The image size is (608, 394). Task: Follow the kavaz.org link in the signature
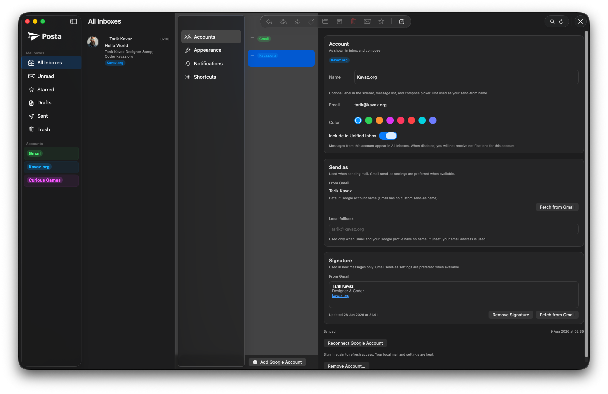tap(340, 296)
